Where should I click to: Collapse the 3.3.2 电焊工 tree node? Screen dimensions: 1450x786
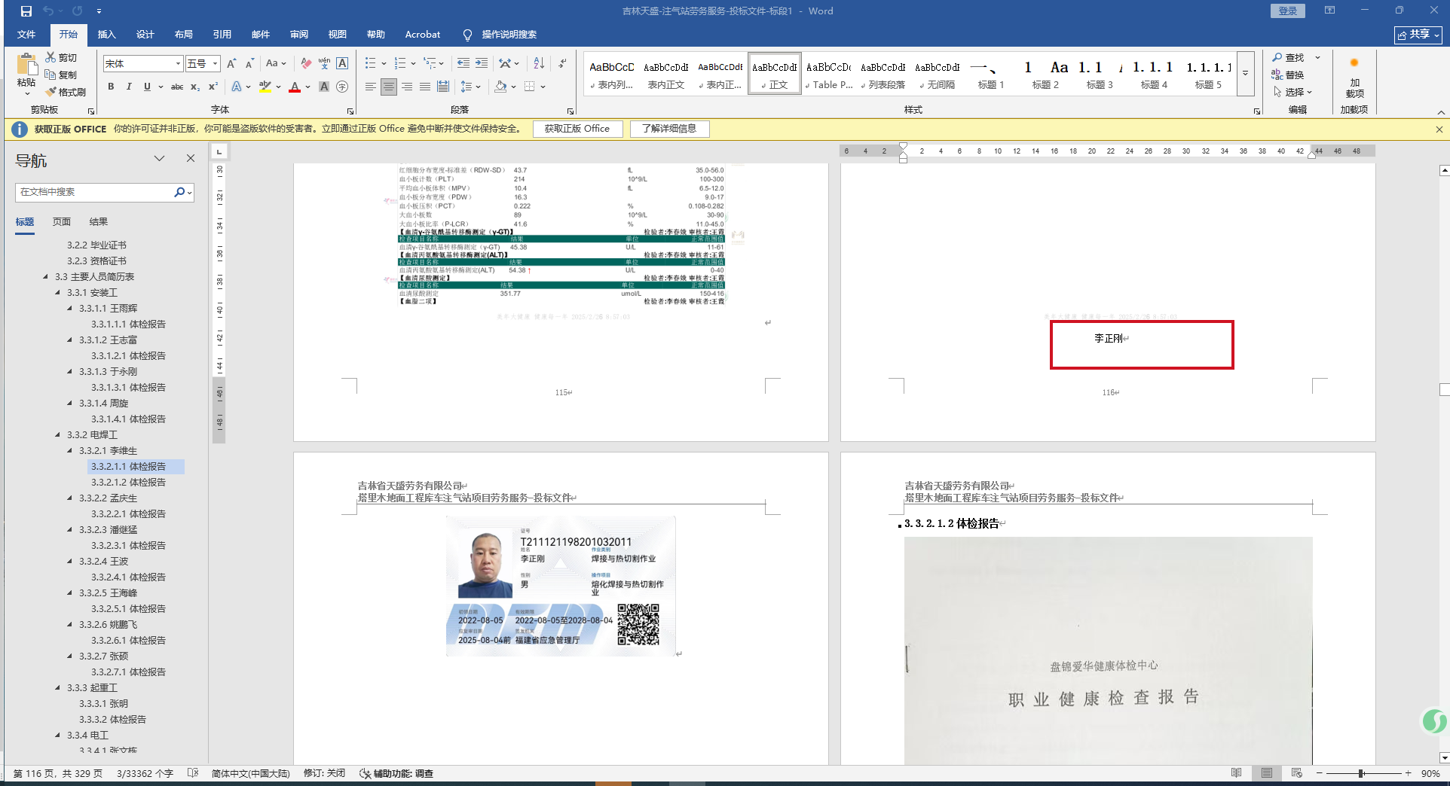57,435
